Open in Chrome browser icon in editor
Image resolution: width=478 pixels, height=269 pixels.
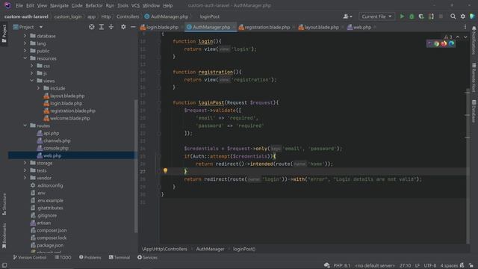point(436,43)
